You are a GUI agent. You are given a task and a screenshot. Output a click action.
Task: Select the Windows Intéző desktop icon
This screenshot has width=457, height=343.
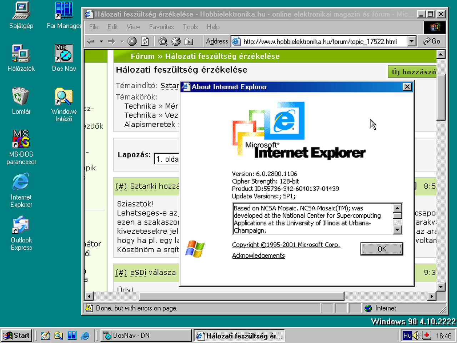pos(64,105)
